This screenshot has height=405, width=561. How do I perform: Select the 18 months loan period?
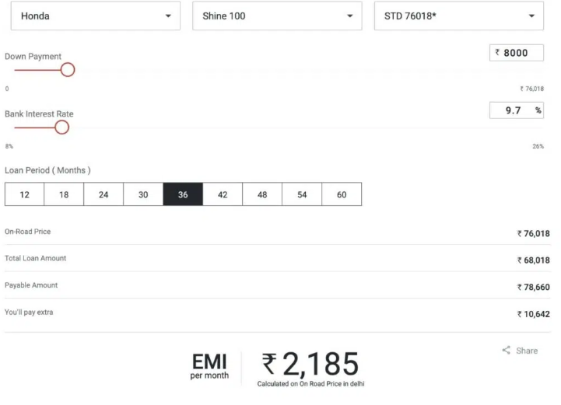tap(64, 194)
